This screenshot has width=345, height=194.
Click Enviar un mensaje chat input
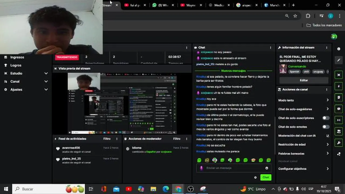tap(234, 168)
